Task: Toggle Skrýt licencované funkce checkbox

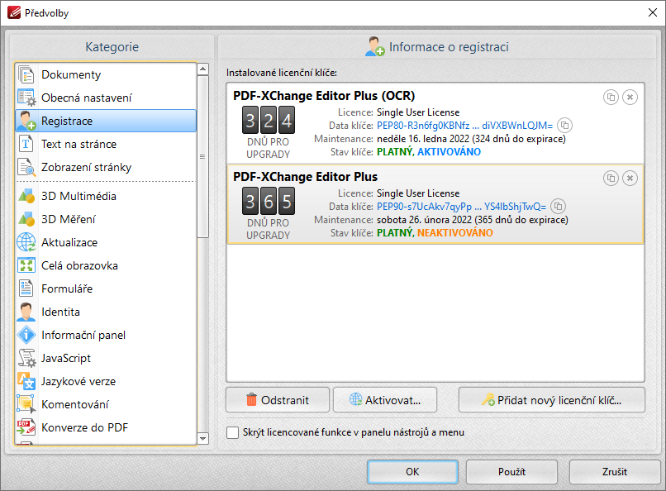Action: click(x=232, y=432)
